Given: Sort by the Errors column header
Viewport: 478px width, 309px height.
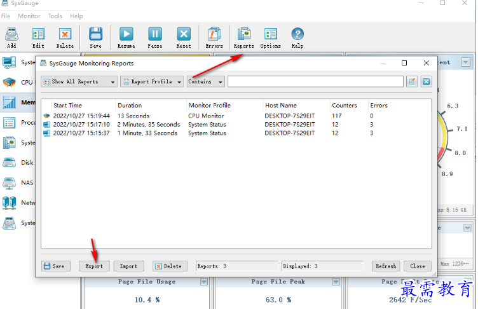Looking at the screenshot, I should coord(379,106).
